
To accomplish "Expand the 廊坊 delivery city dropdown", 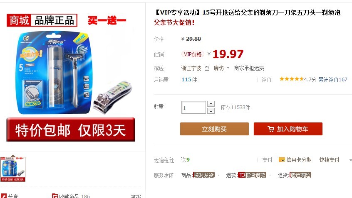I will [x=228, y=68].
